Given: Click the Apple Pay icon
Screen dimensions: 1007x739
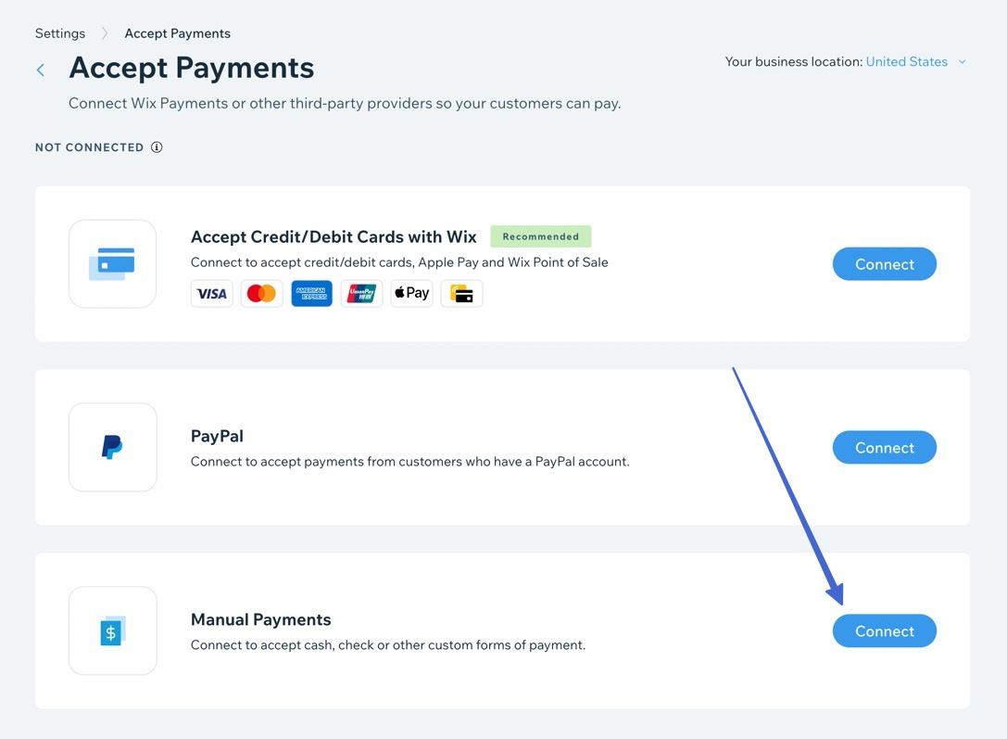Looking at the screenshot, I should (411, 293).
